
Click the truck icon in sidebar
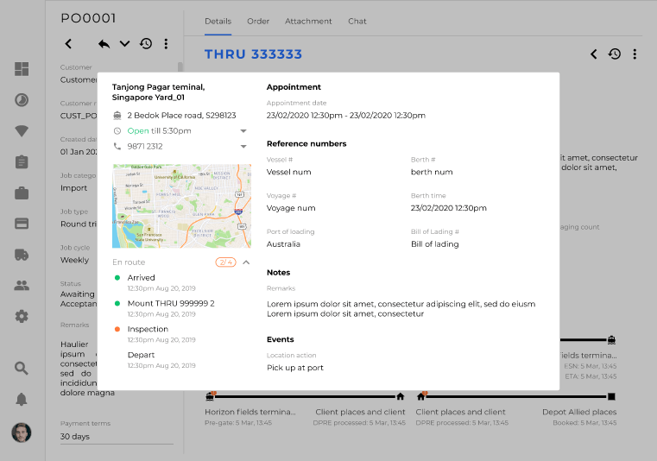[22, 255]
